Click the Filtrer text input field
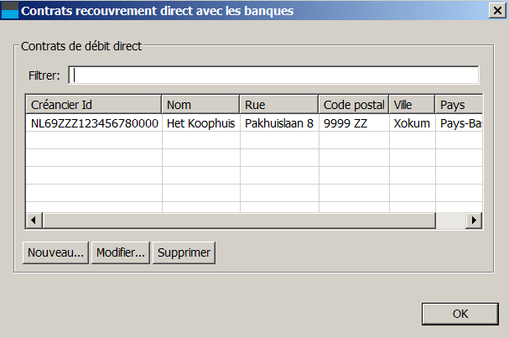The width and height of the screenshot is (509, 338). click(273, 75)
